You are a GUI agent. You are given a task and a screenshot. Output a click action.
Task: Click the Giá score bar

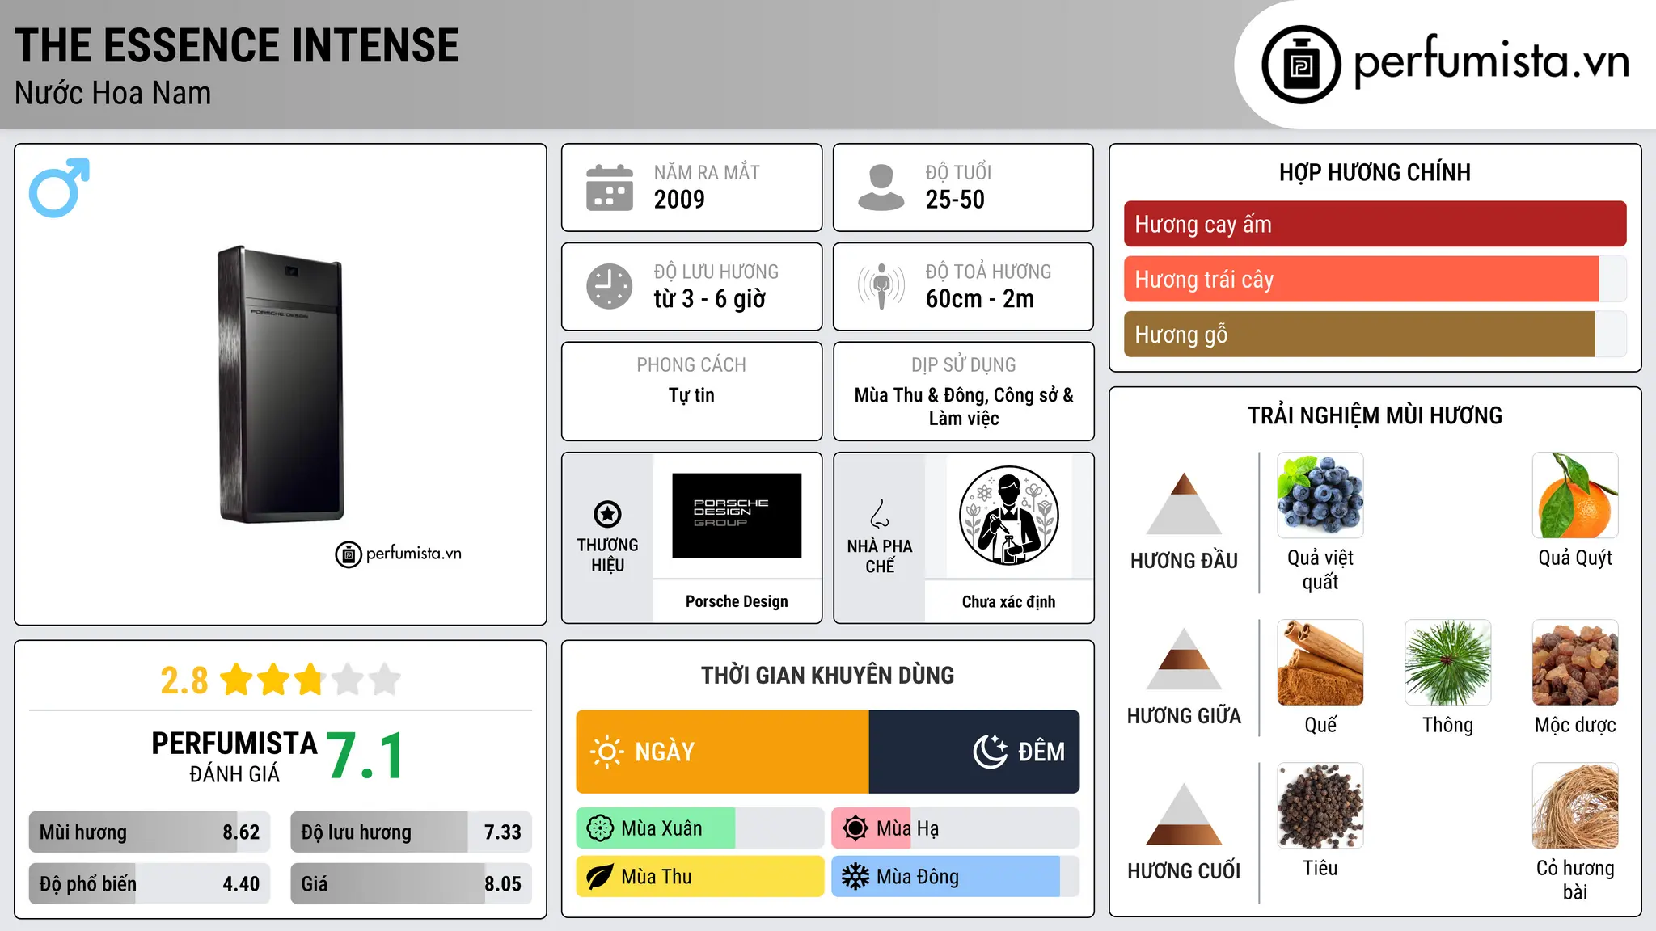pyautogui.click(x=411, y=883)
